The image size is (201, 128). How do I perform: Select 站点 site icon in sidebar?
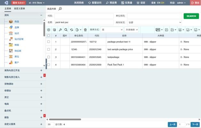pos(11,33)
